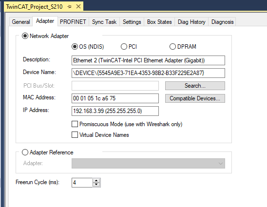
Task: Click the Description text field
Action: (148, 60)
